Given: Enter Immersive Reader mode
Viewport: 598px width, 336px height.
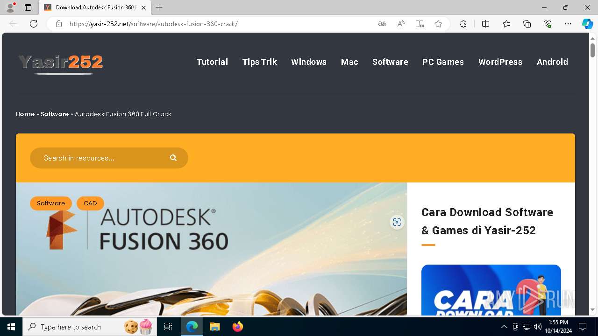Looking at the screenshot, I should click(x=420, y=24).
